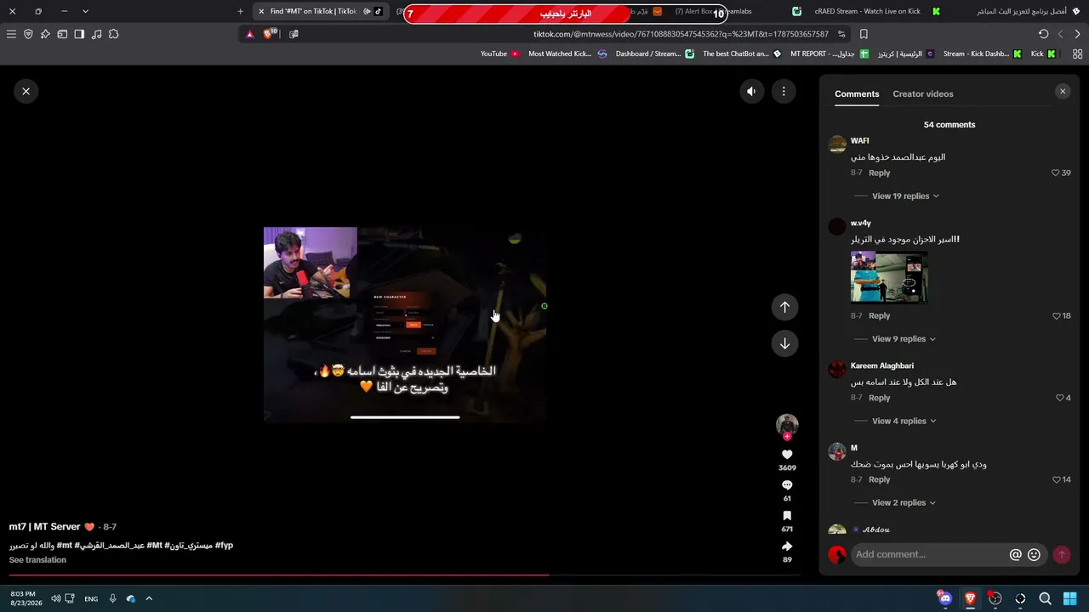Click See translation under video caption
This screenshot has height=612, width=1089.
37,560
